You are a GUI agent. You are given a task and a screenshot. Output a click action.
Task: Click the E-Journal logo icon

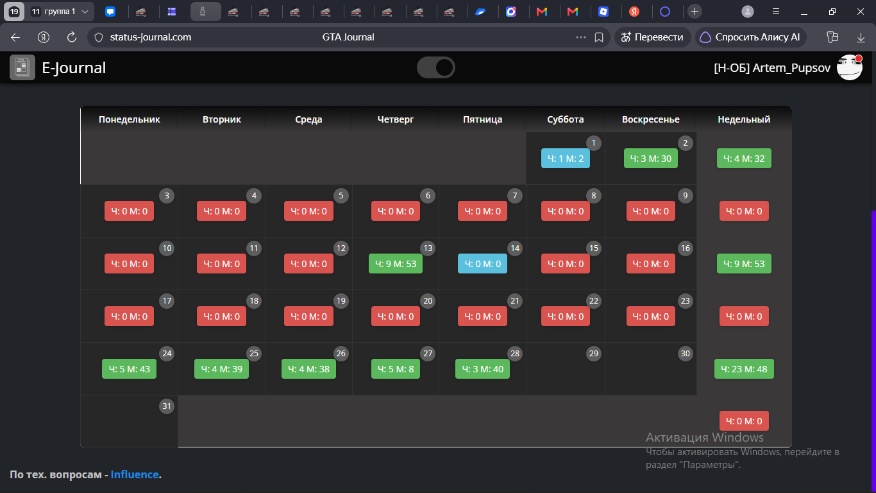(x=22, y=67)
